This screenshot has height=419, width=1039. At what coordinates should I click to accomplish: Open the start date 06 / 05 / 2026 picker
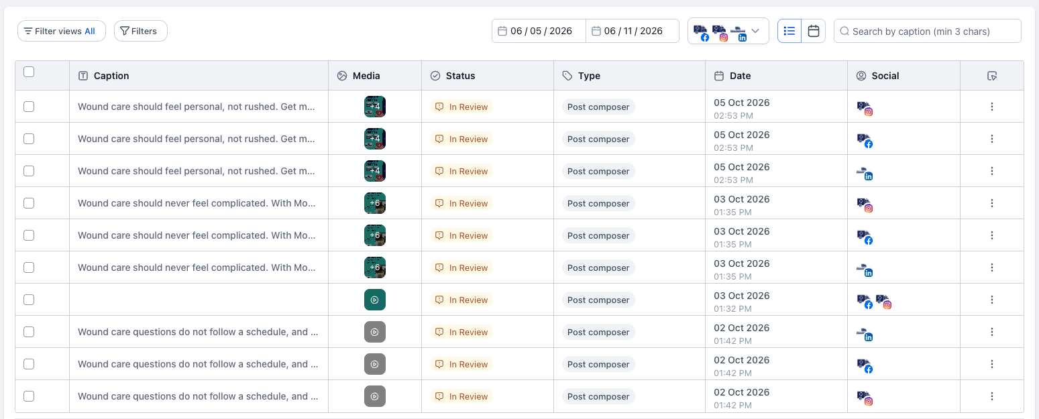(x=539, y=31)
